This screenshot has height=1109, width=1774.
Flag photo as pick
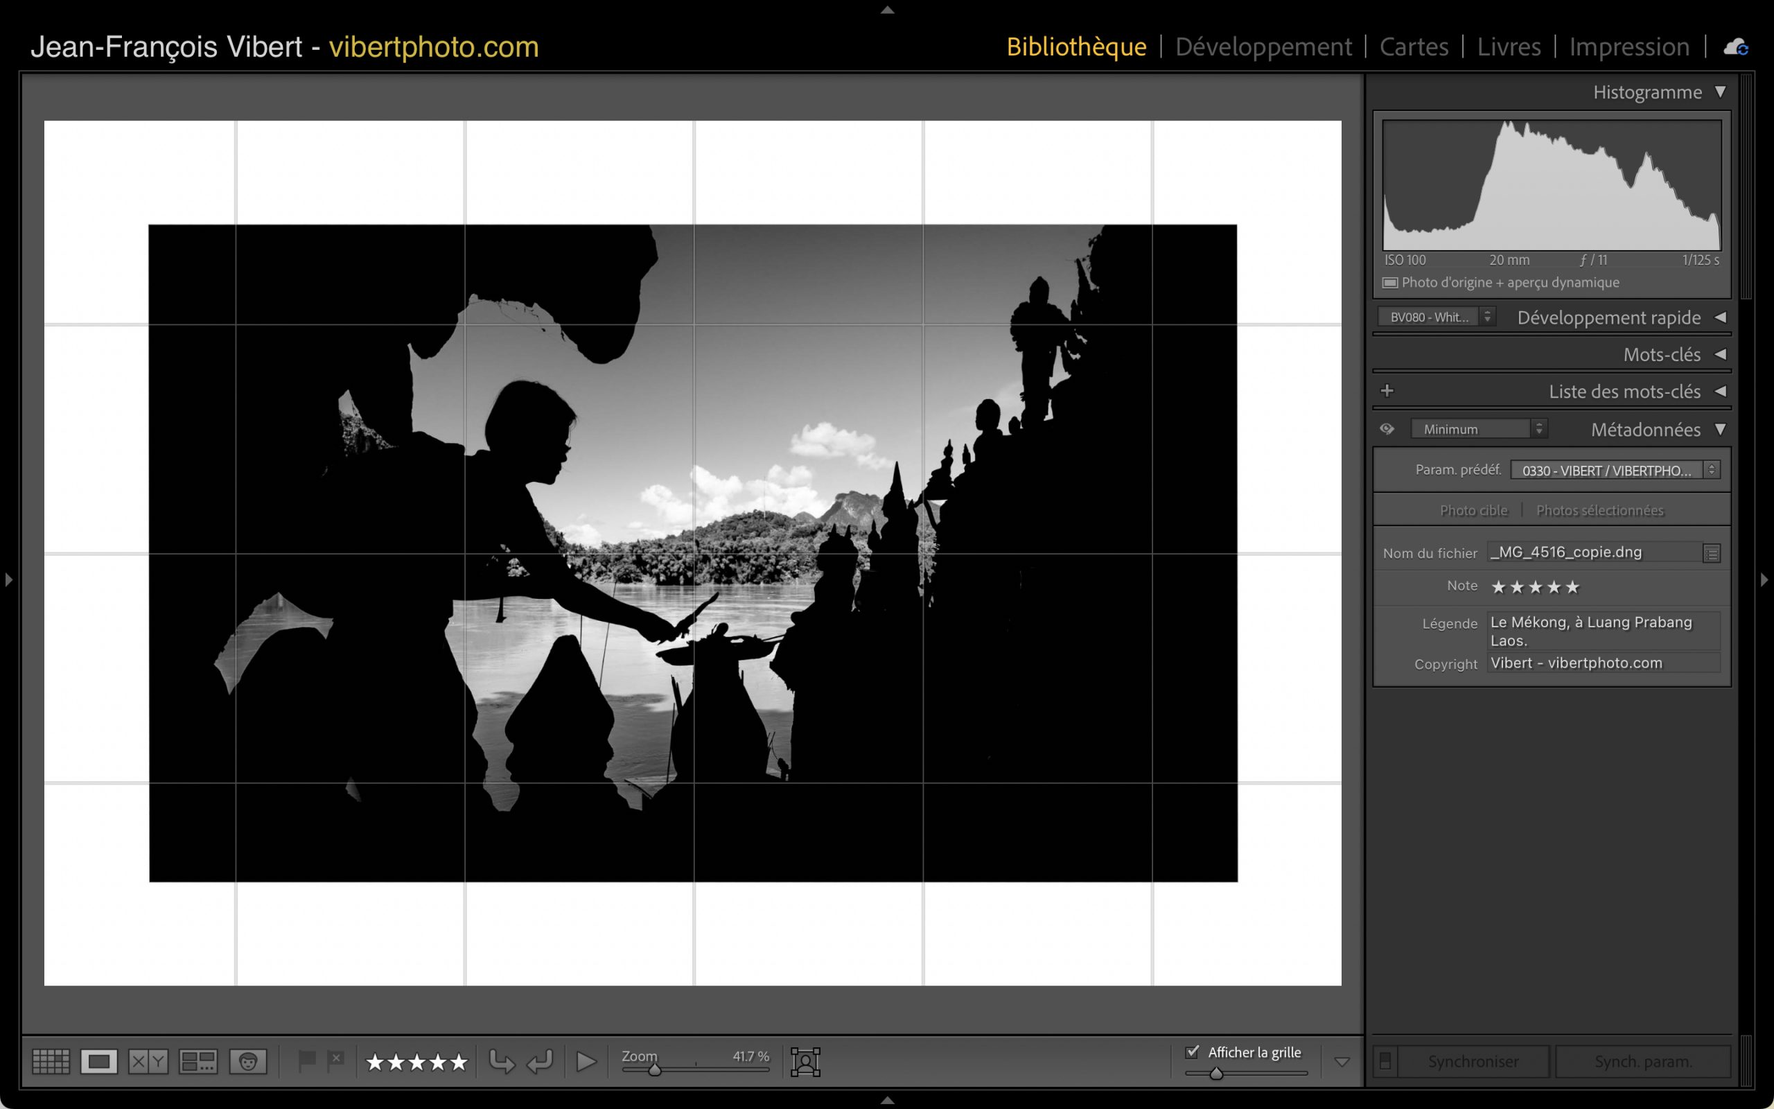point(306,1060)
